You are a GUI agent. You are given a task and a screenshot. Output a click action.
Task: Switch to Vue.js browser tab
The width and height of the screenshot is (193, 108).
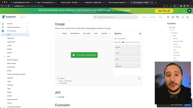click(x=45, y=2)
